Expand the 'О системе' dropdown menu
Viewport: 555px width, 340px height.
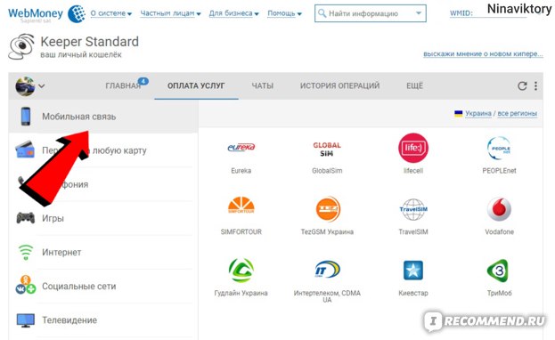111,13
